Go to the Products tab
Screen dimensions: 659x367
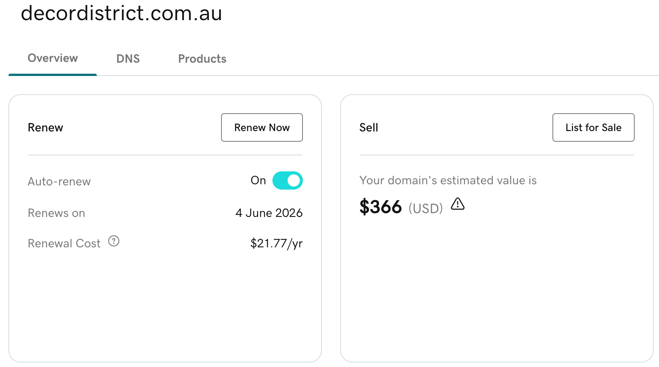click(202, 59)
